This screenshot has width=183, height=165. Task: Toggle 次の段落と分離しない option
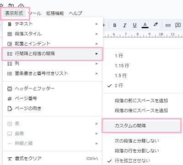point(143,141)
